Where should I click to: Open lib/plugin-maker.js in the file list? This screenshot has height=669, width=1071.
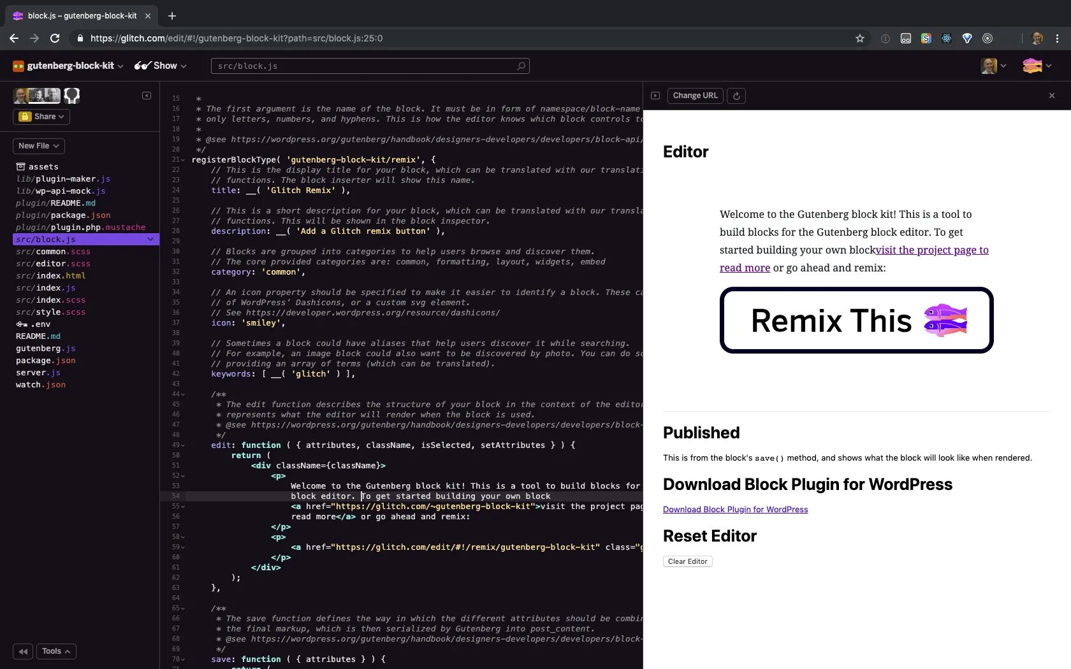(63, 179)
